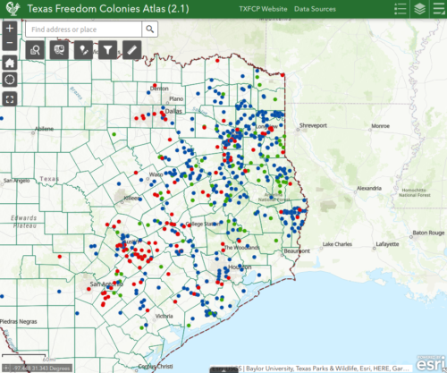Click the Denton city label

(x=159, y=89)
